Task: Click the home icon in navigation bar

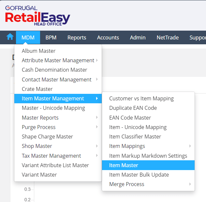Action: [10, 36]
